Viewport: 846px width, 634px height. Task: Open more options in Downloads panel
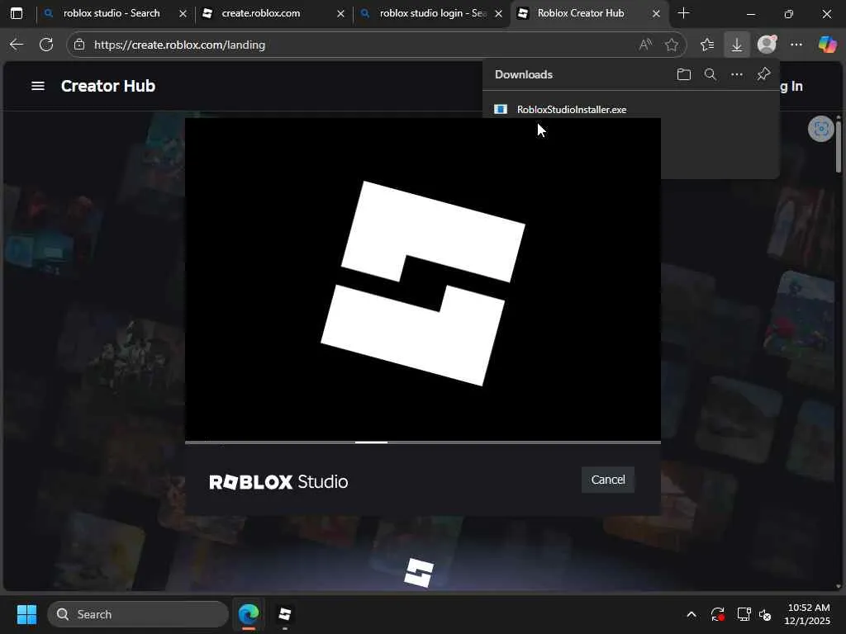[x=736, y=74]
